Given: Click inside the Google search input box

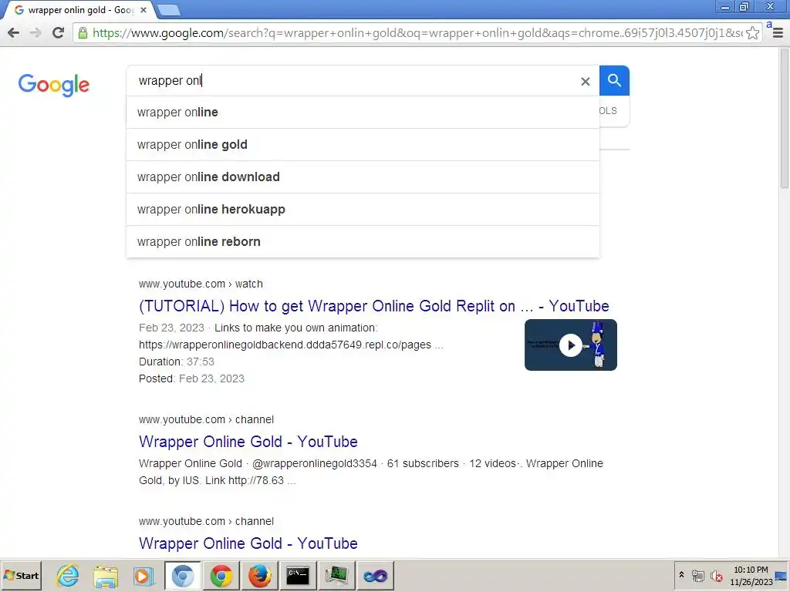Looking at the screenshot, I should [353, 80].
